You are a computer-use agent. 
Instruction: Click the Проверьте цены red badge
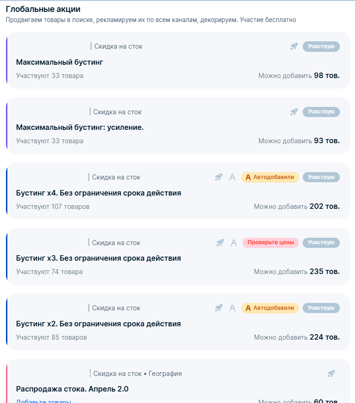tap(270, 243)
